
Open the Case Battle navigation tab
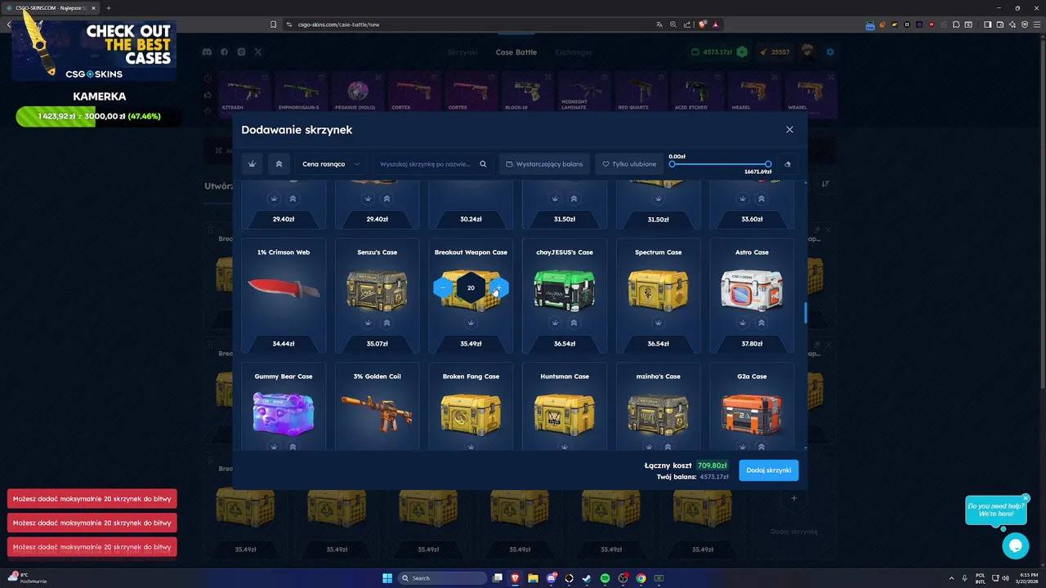516,52
